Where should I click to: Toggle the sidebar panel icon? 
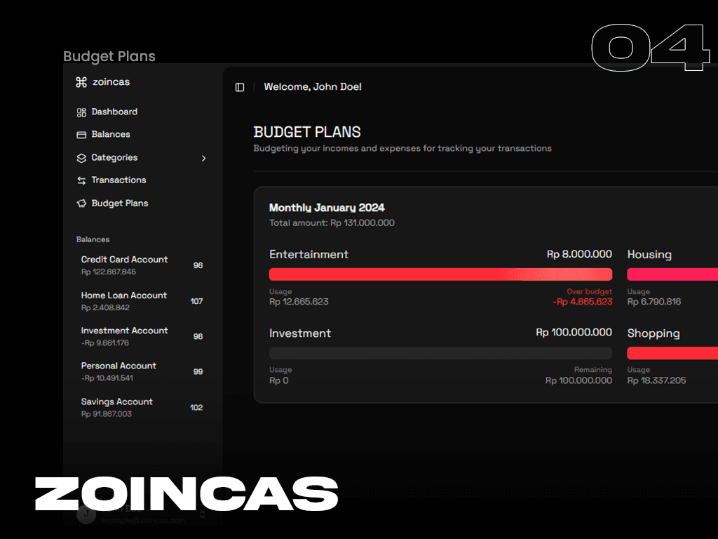click(x=240, y=87)
